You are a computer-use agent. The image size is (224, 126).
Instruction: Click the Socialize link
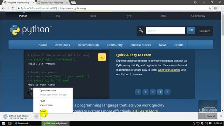[204, 31]
